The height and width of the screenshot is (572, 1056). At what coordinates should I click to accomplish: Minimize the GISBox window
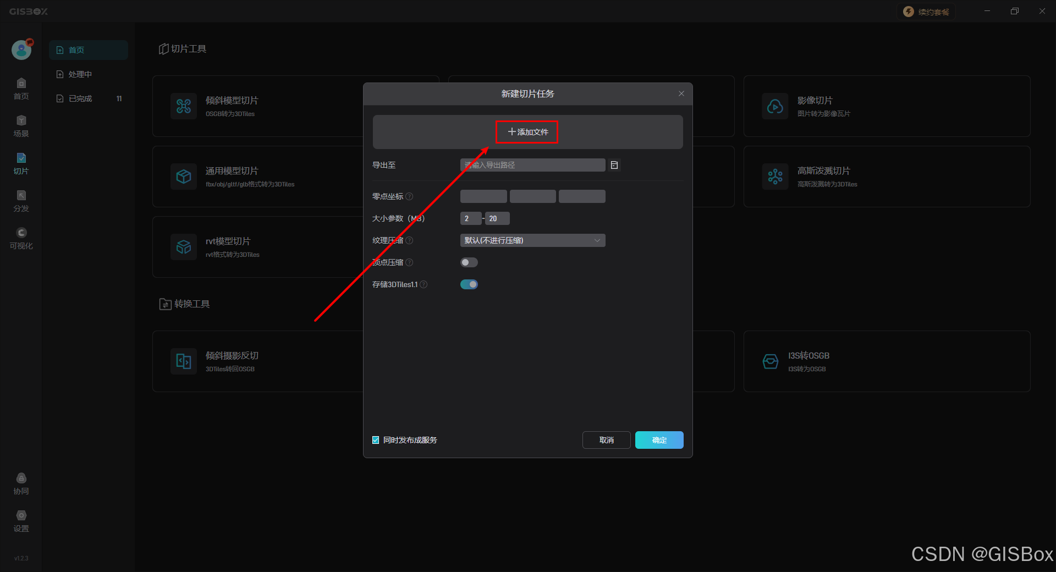click(987, 11)
